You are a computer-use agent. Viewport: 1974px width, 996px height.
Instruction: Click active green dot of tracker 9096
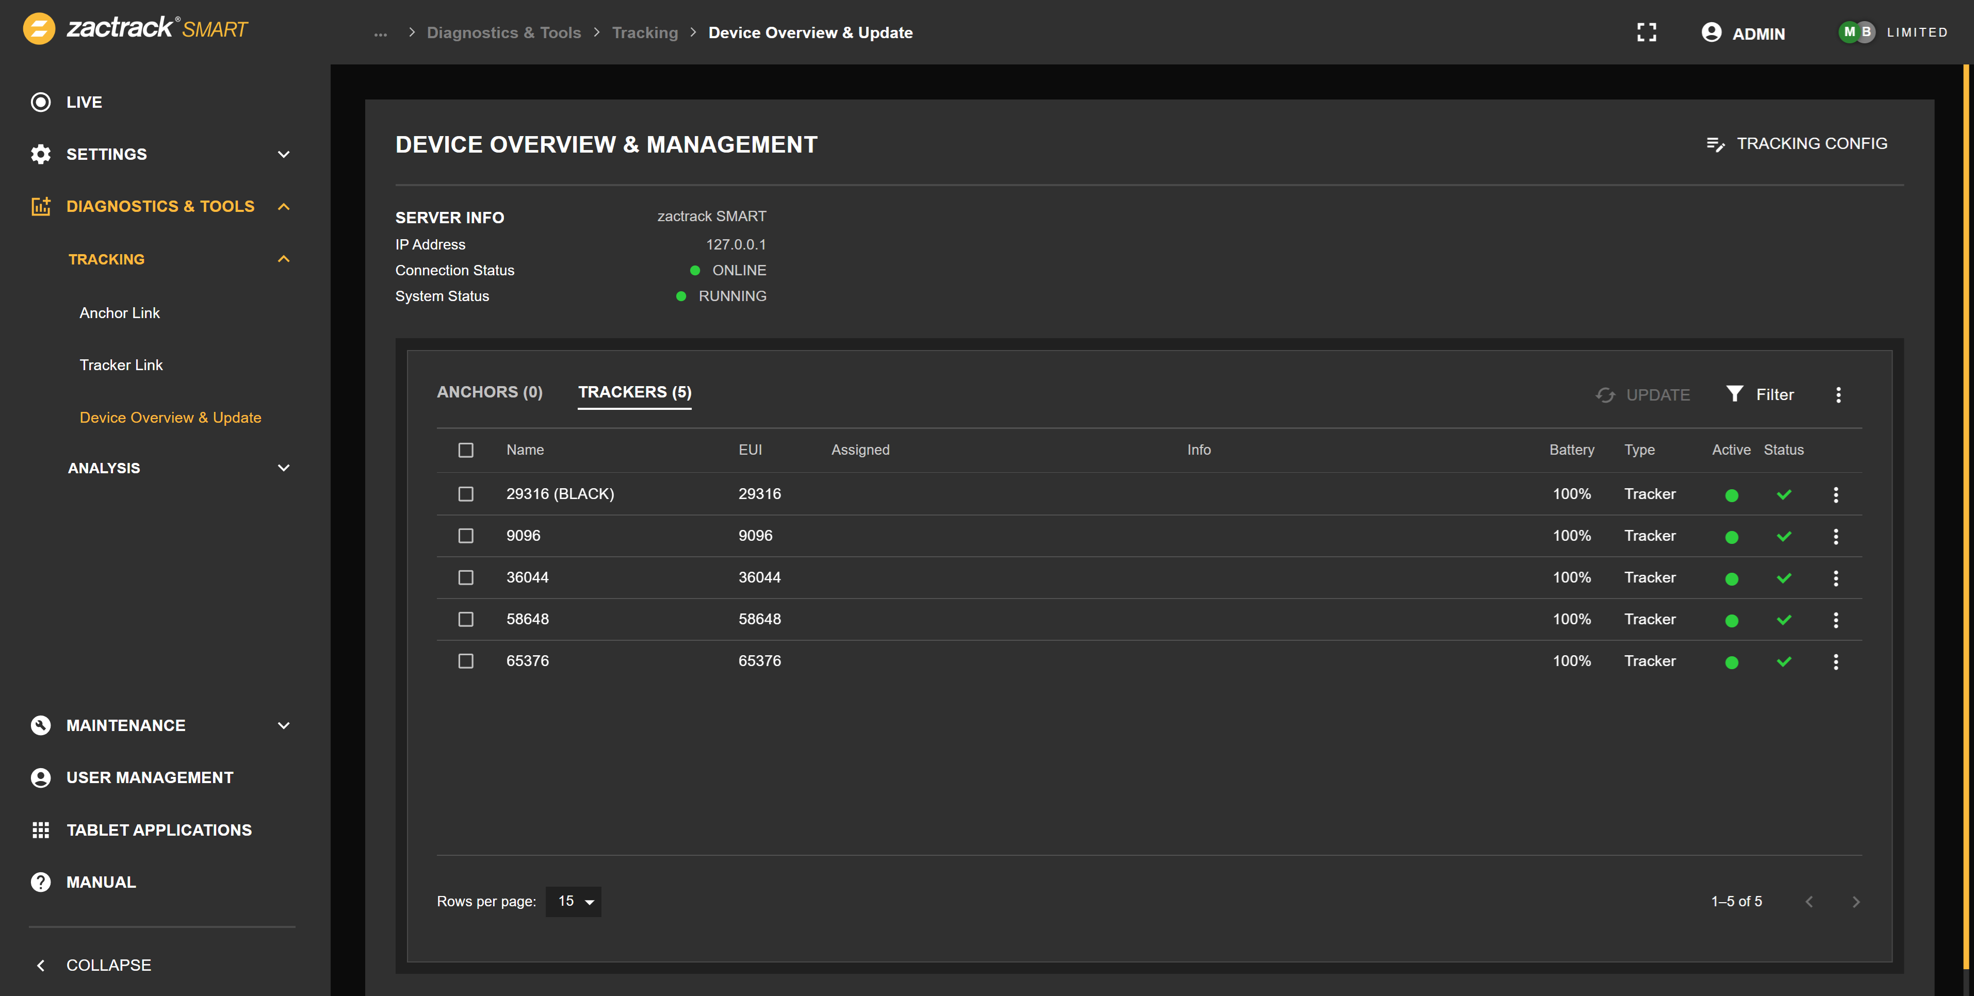pyautogui.click(x=1732, y=537)
